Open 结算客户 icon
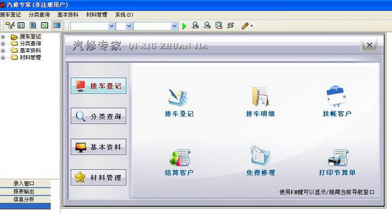The width and height of the screenshot is (392, 213). [x=180, y=158]
